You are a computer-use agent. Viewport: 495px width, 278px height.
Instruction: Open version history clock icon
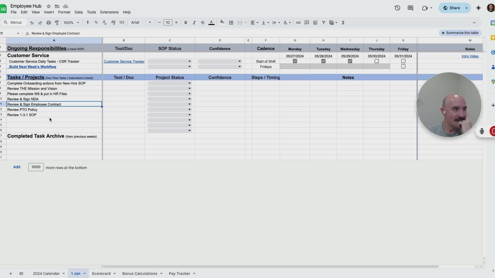pos(397,8)
